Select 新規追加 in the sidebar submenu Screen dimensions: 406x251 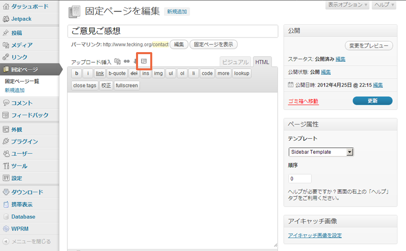15,91
